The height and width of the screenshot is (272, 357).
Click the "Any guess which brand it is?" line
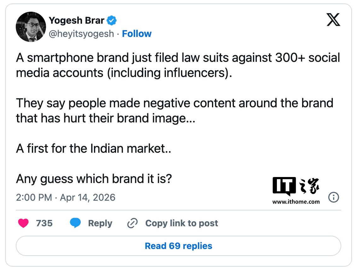pyautogui.click(x=94, y=179)
